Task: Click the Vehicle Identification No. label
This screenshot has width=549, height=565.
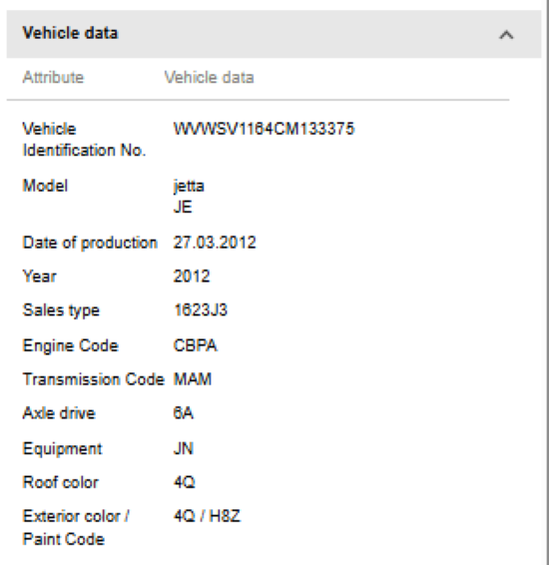Action: pos(84,140)
